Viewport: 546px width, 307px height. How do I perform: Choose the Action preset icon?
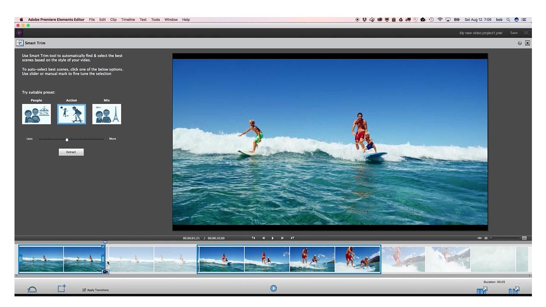(x=71, y=114)
